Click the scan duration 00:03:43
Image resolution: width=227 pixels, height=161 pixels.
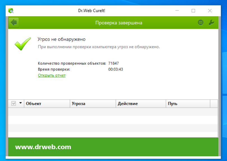pos(115,69)
